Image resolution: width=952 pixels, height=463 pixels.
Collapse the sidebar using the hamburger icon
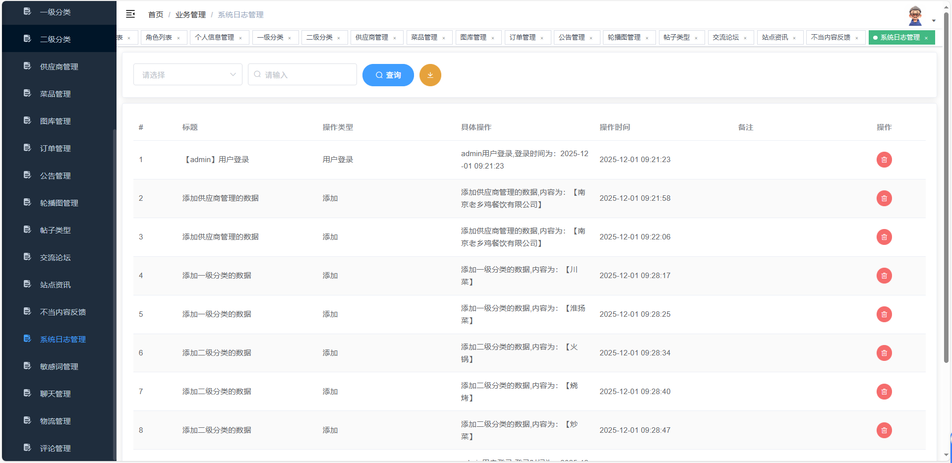[130, 14]
